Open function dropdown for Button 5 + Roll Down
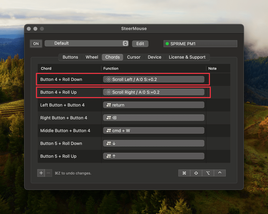Image resolution: width=268 pixels, height=214 pixels. point(154,143)
